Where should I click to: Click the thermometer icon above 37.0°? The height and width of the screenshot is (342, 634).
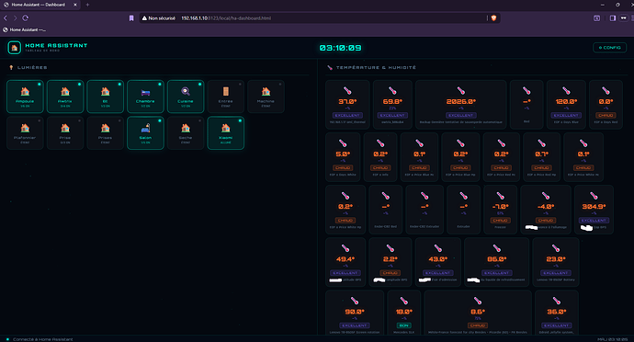pyautogui.click(x=347, y=91)
